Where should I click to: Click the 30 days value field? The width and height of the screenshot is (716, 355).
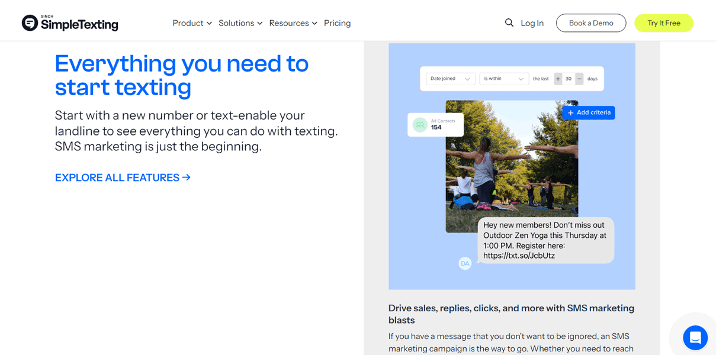tap(569, 79)
